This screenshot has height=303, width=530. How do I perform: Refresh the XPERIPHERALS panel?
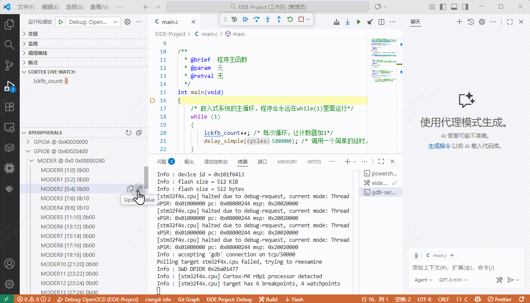(128, 133)
